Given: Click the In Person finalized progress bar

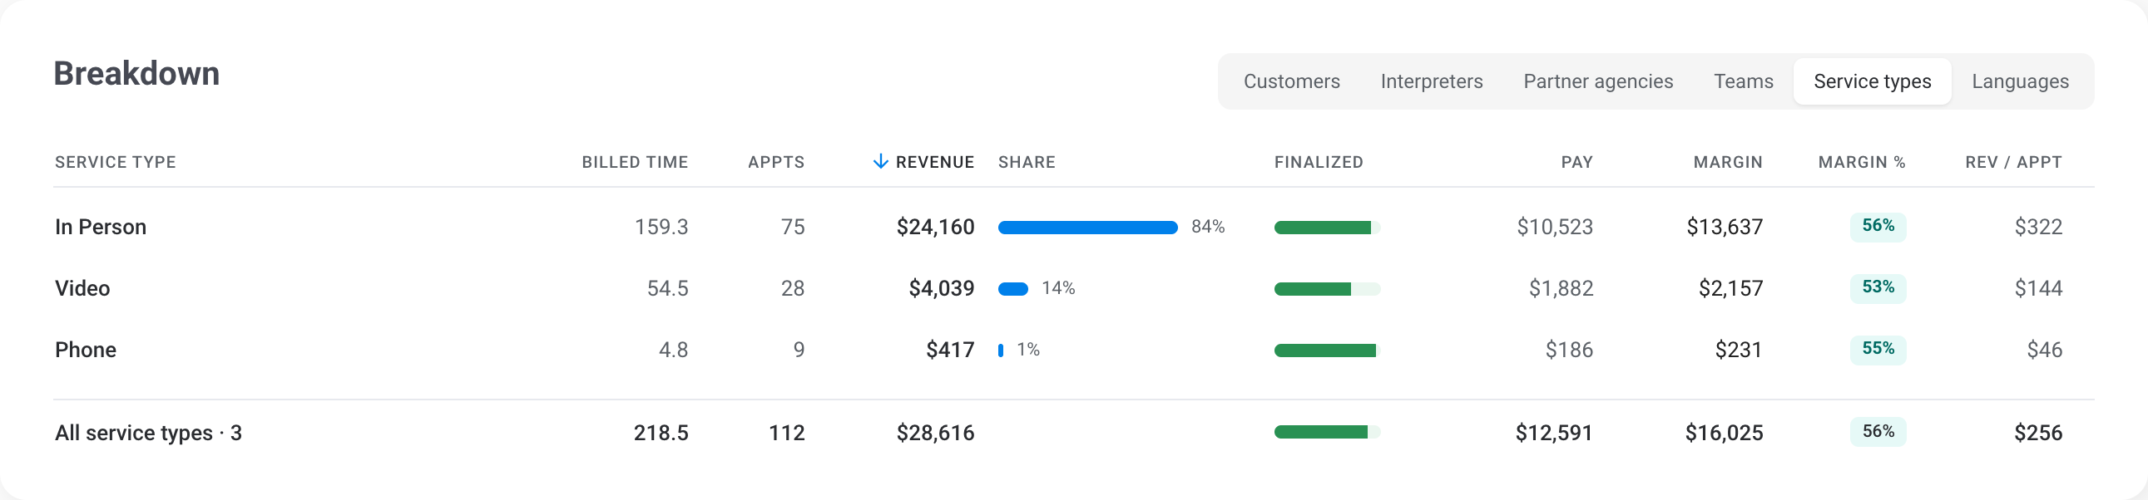Looking at the screenshot, I should [x=1327, y=227].
